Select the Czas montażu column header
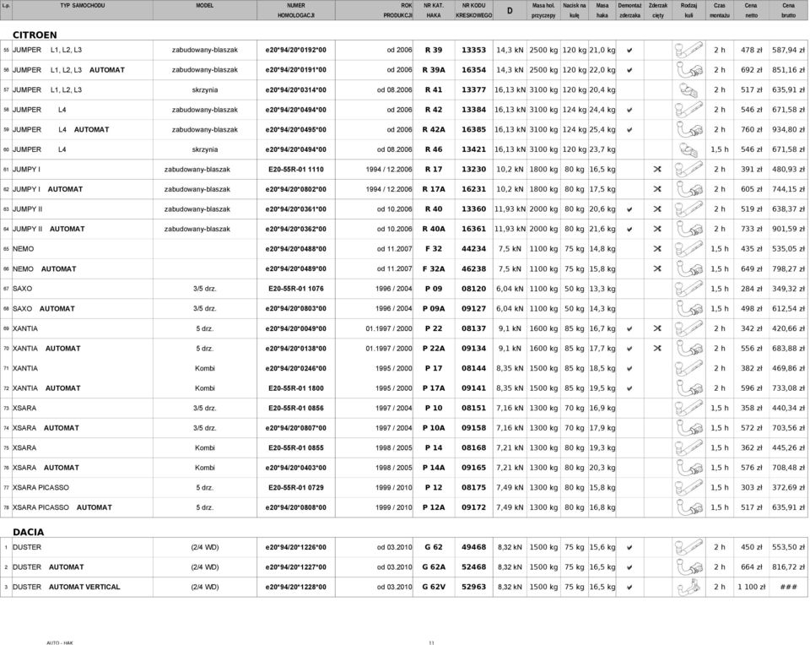Screen dimensions: 810x645 pos(719,10)
